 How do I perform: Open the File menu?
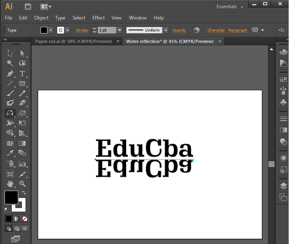tap(9, 18)
